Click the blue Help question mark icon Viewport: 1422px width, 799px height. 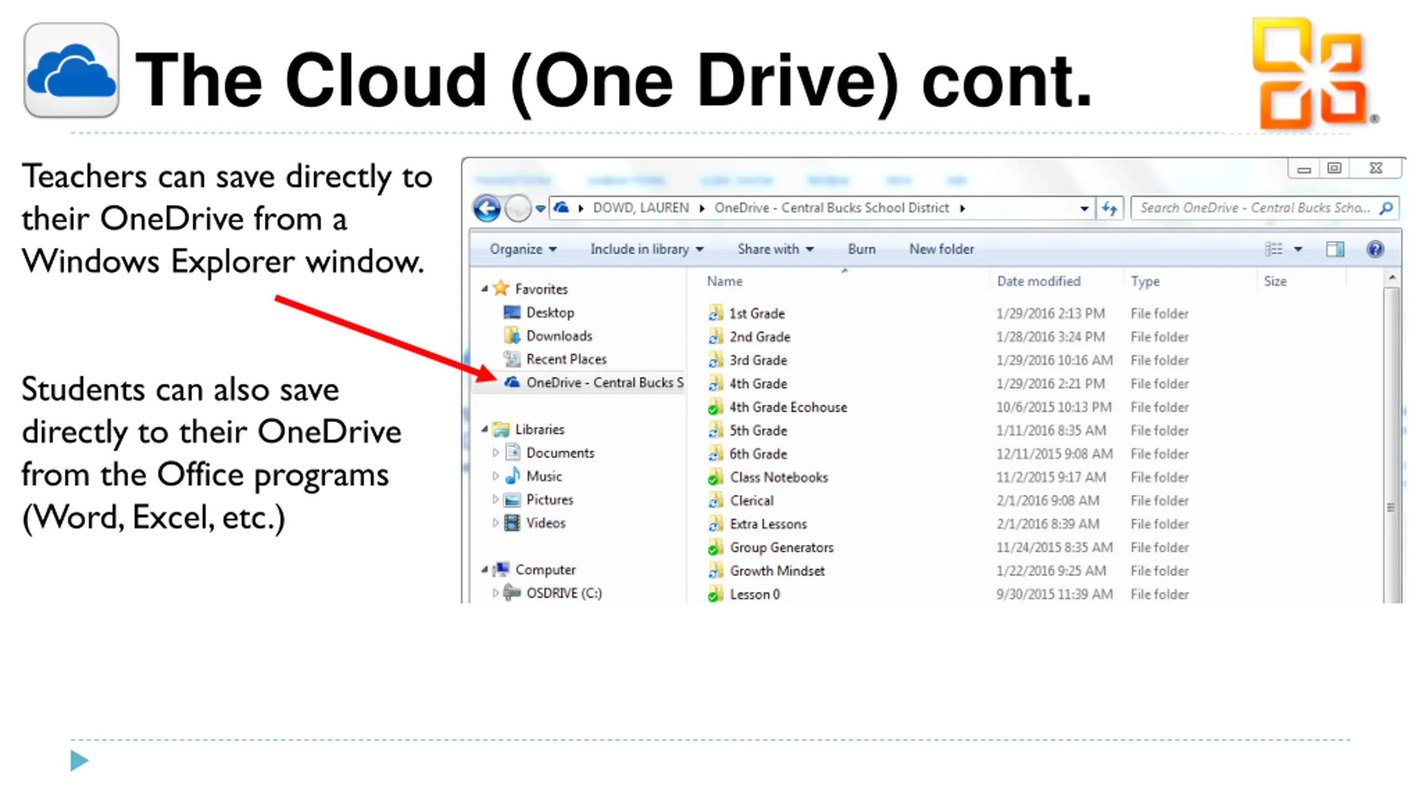point(1375,249)
